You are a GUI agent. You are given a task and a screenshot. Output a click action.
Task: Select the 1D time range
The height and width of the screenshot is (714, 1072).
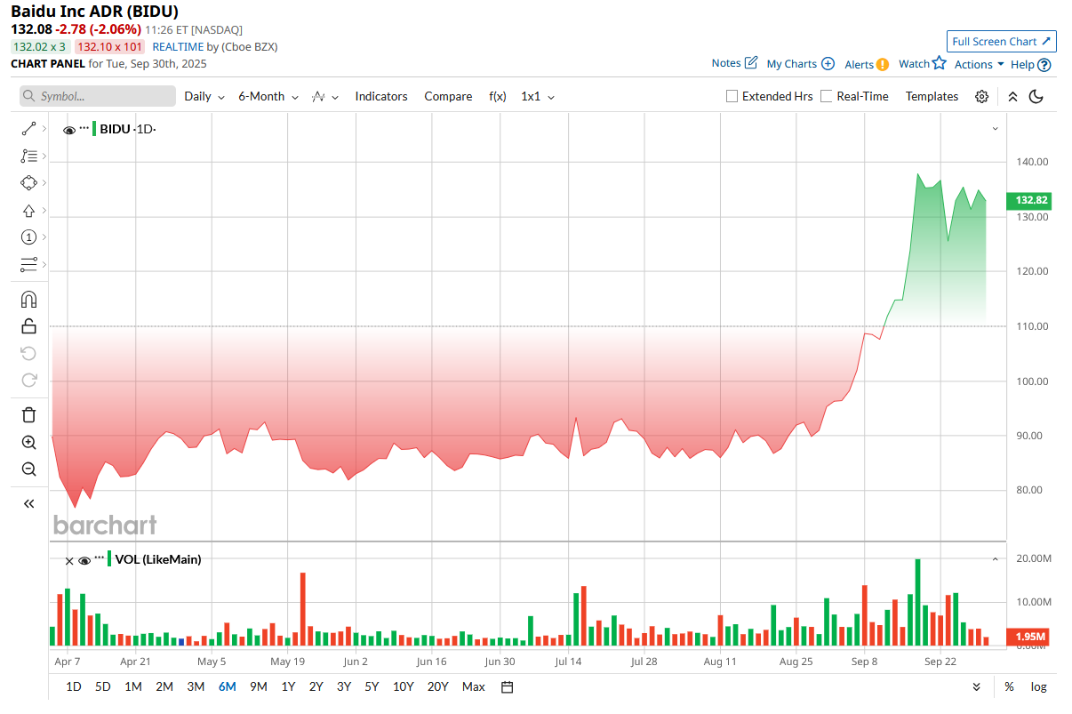(x=74, y=686)
